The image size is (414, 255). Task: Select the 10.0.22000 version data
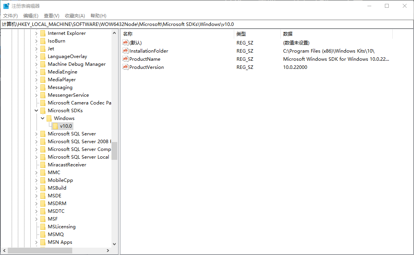point(295,67)
